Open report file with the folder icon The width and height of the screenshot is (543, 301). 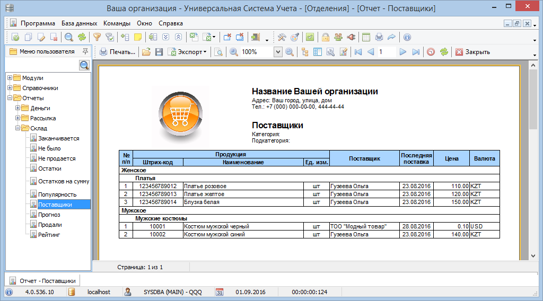coord(146,52)
